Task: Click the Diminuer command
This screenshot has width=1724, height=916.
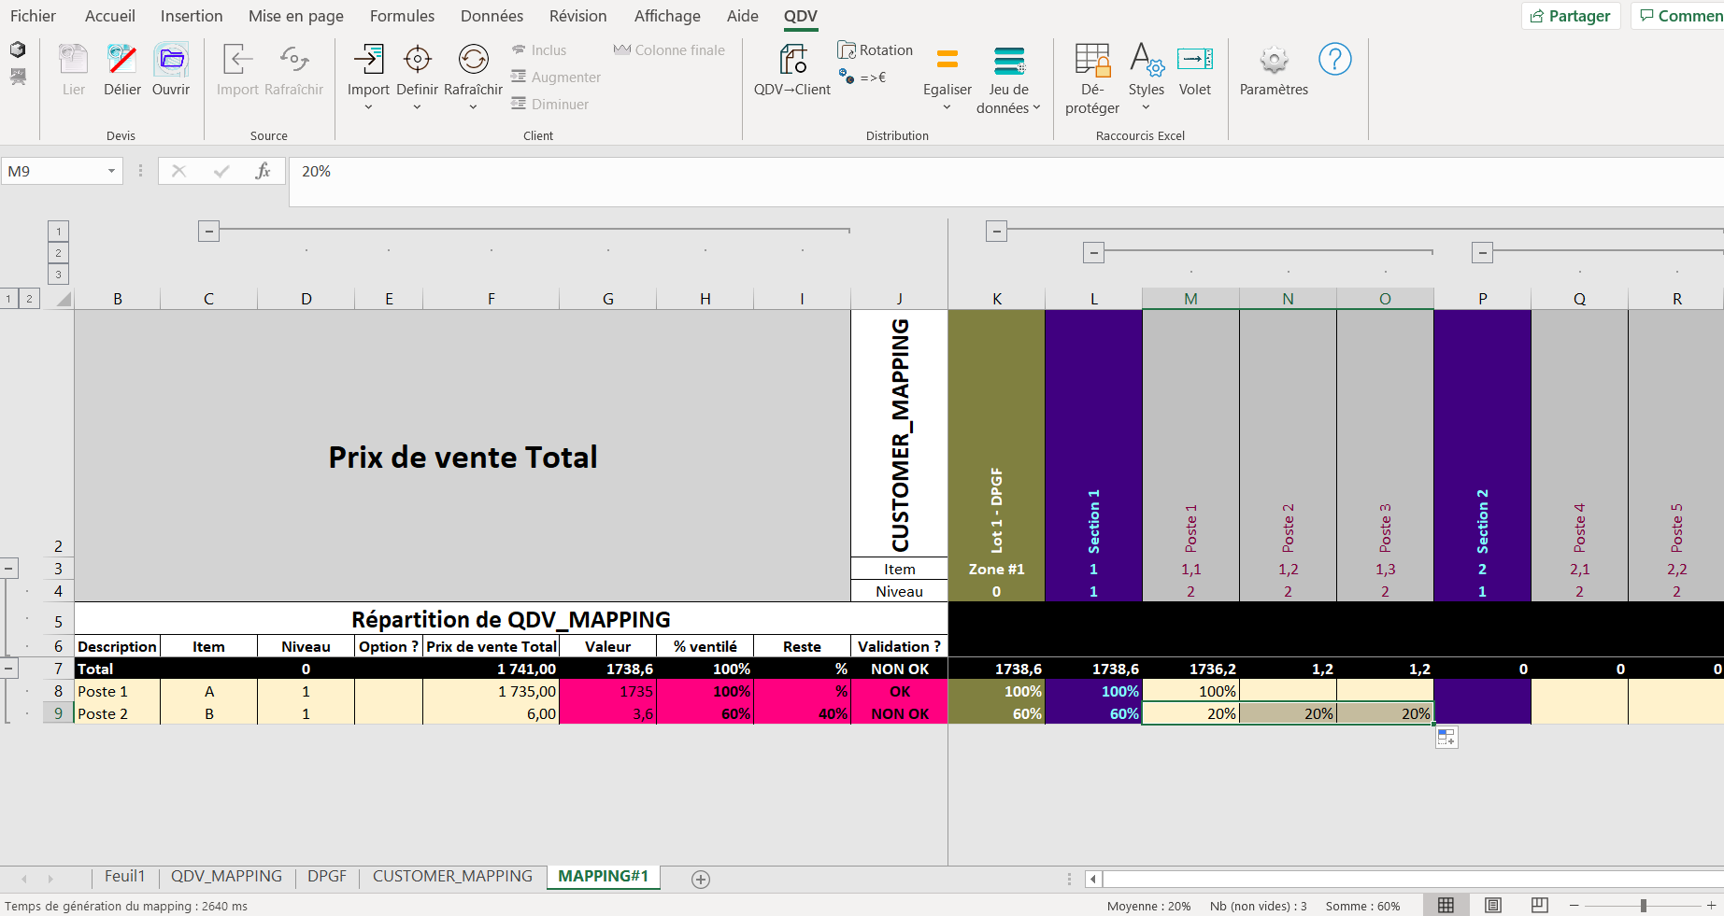Action: [550, 105]
